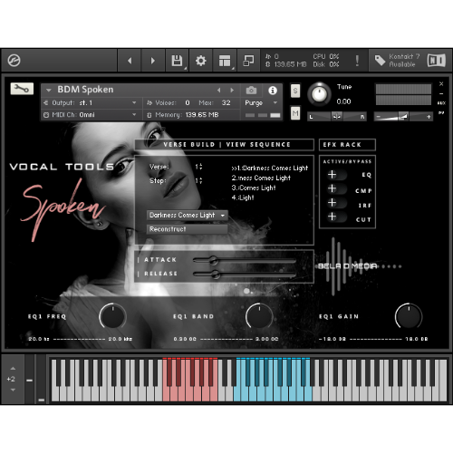The image size is (453, 453).
Task: Open the workspace layout icon
Action: coord(225,61)
